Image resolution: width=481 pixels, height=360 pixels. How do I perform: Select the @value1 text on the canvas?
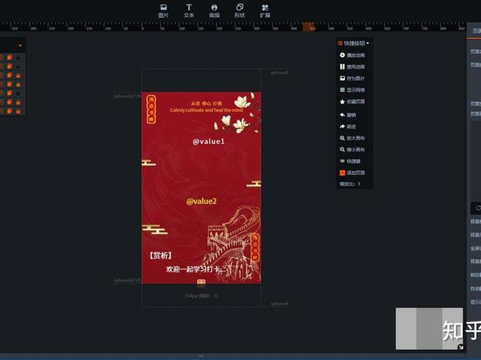[209, 142]
